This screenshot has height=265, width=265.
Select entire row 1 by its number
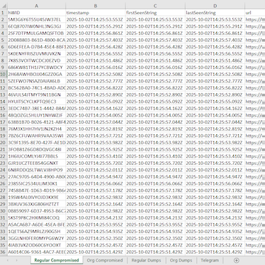click(4, 13)
